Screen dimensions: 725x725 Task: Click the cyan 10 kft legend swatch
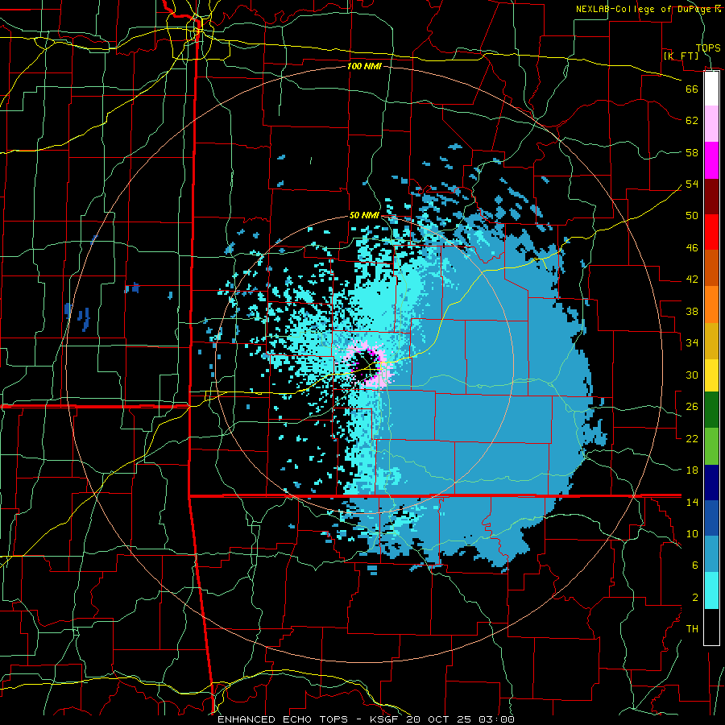tap(711, 590)
